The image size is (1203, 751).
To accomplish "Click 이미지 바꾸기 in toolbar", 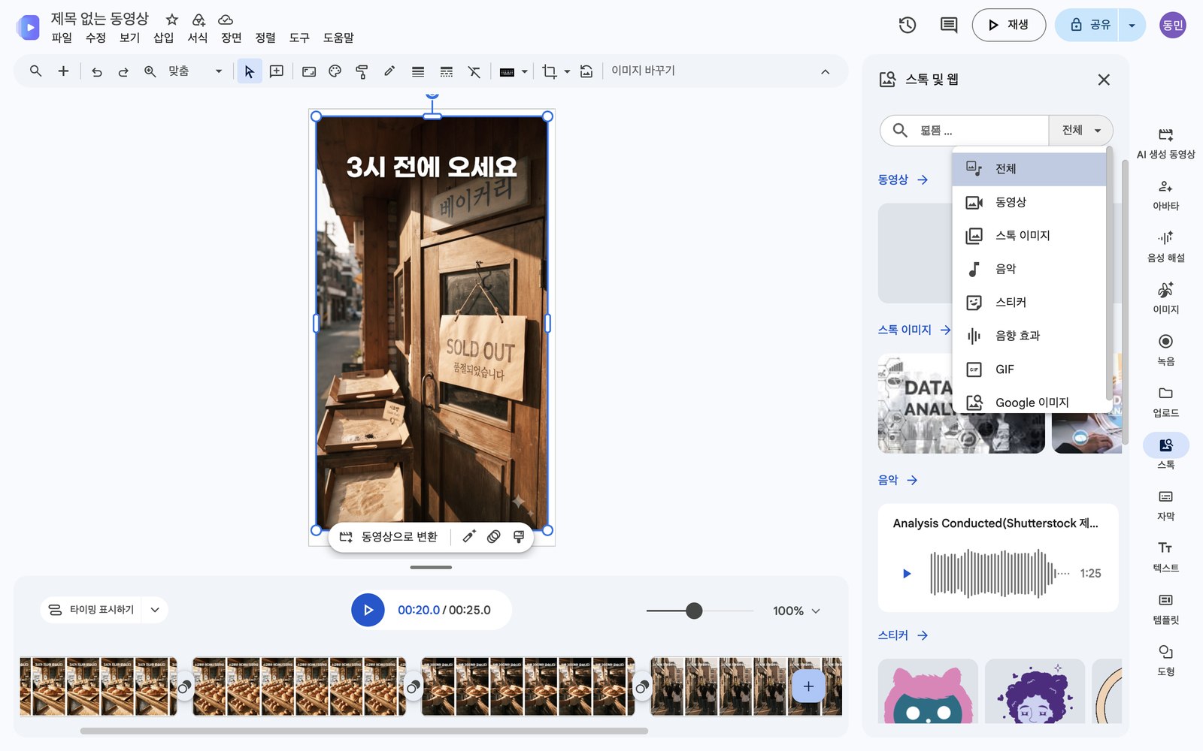I will (643, 71).
